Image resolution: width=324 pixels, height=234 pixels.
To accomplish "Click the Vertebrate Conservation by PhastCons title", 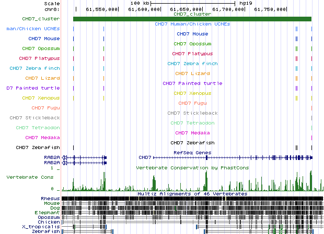I will point(192,167).
